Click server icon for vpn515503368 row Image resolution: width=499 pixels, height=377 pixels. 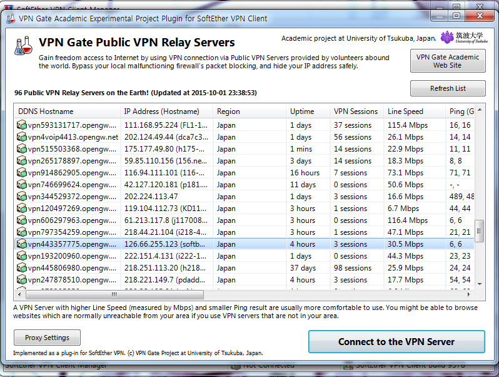pos(22,149)
